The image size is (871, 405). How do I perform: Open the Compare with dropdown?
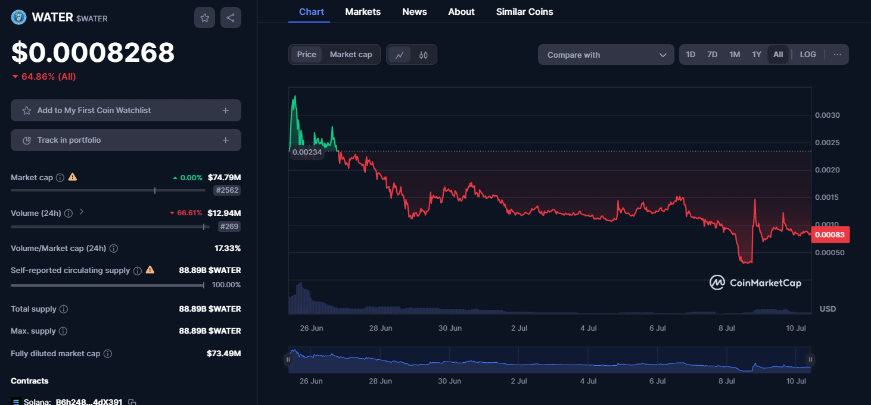tap(606, 55)
